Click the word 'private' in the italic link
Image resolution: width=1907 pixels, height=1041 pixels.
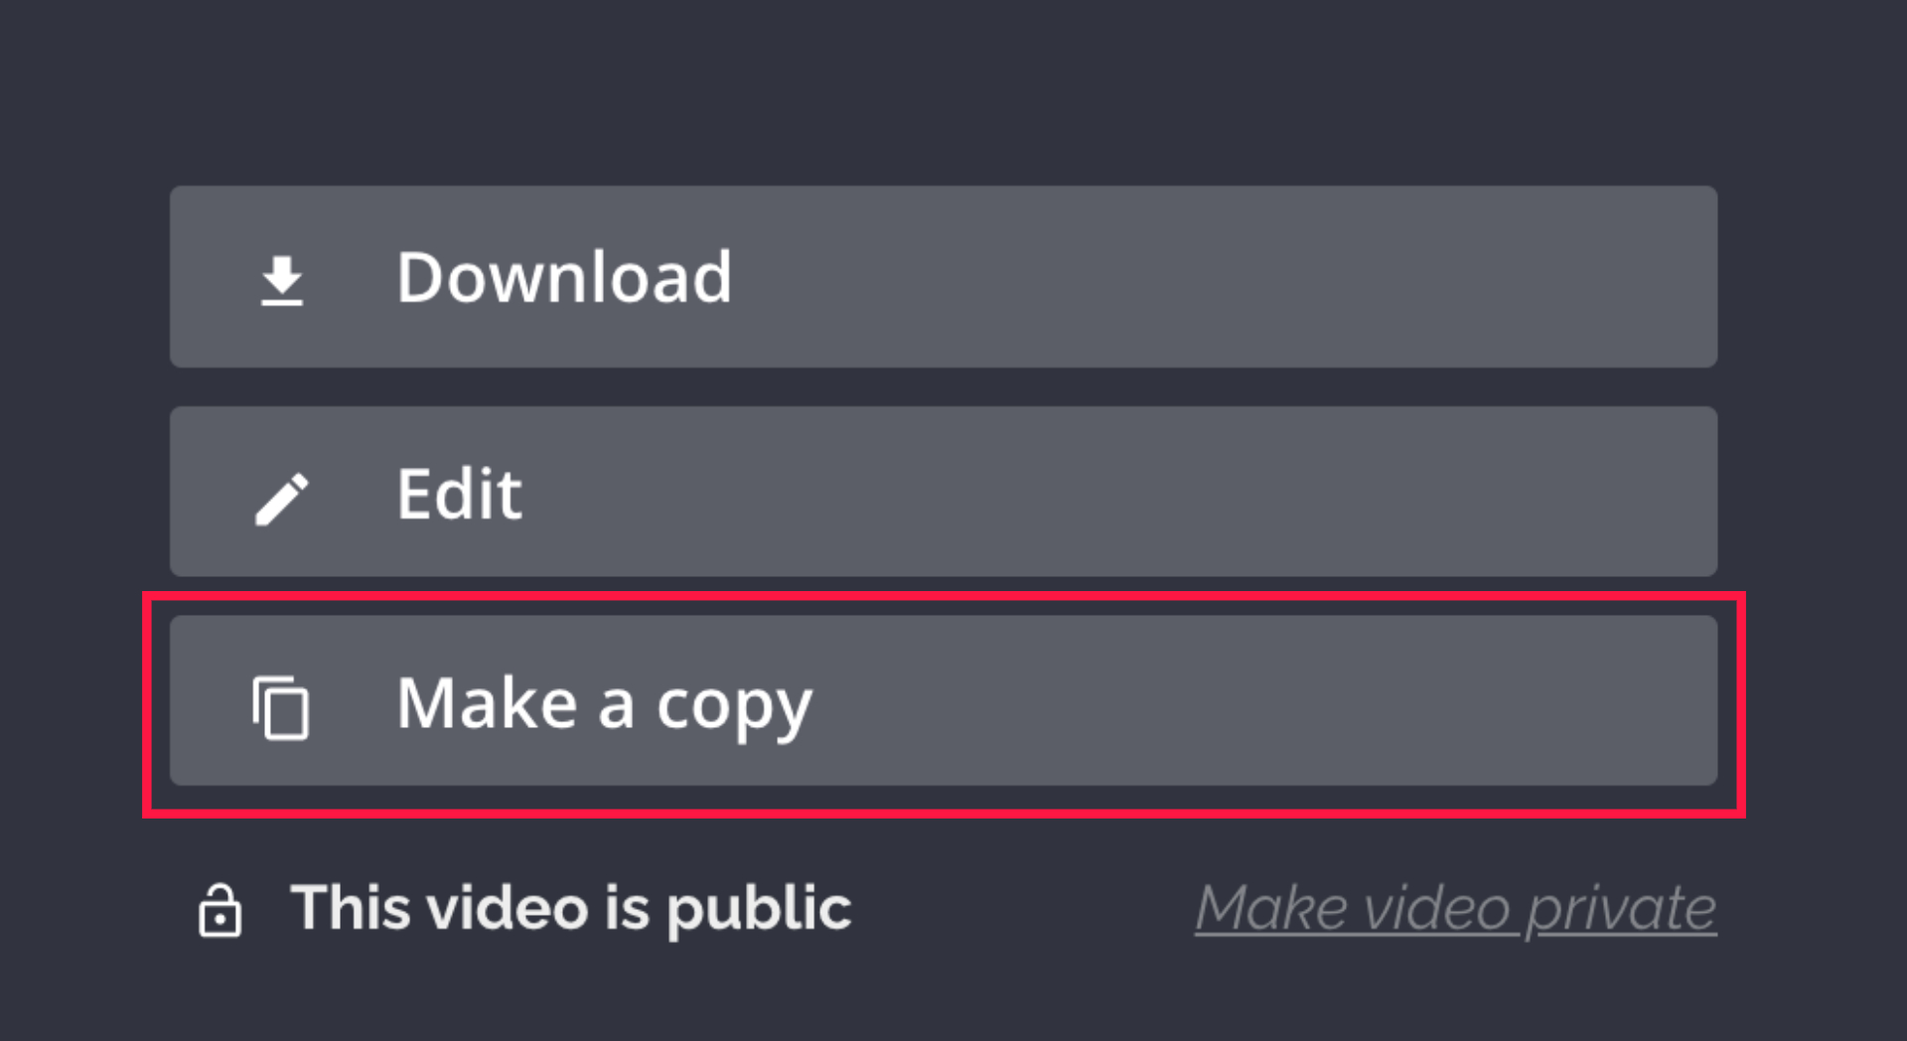(x=1621, y=911)
